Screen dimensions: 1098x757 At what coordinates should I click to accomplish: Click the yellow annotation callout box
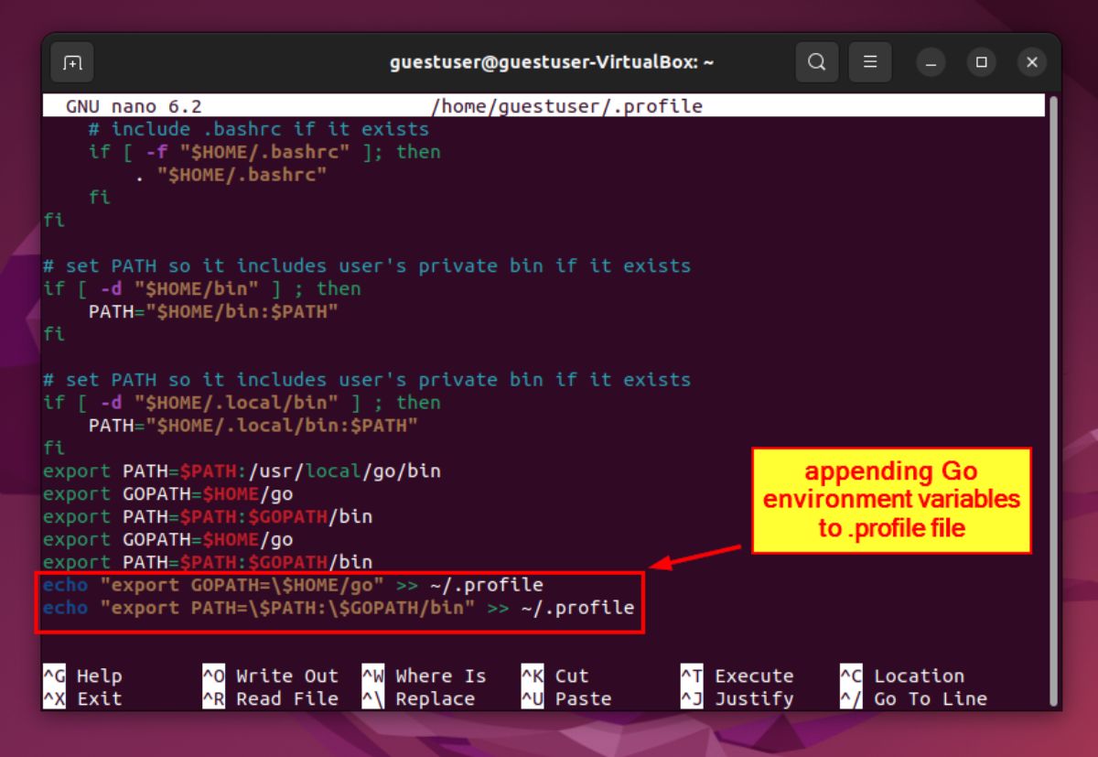tap(892, 499)
